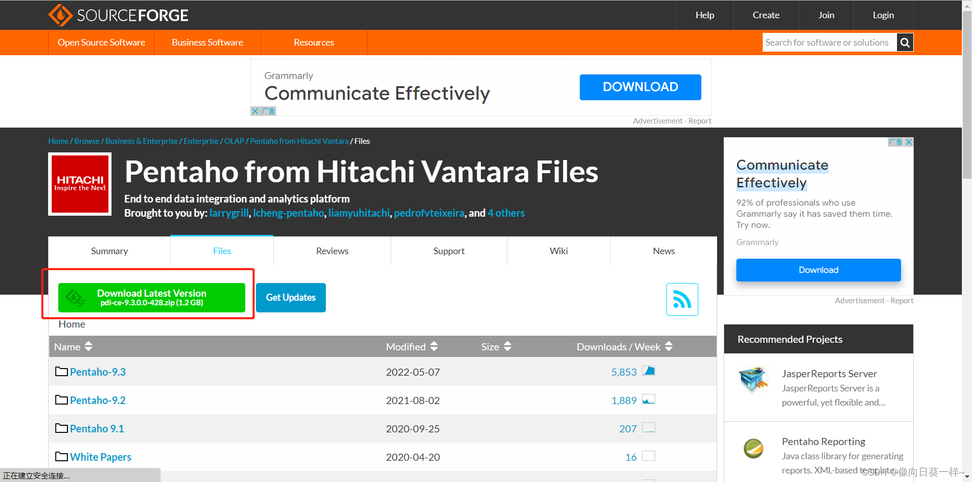The image size is (972, 482).
Task: Show the 4 others contributors
Action: 506,213
